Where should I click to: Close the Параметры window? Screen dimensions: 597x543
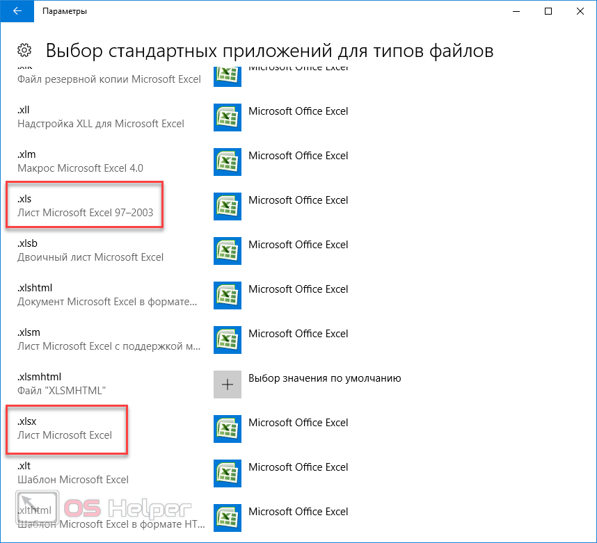coord(580,11)
